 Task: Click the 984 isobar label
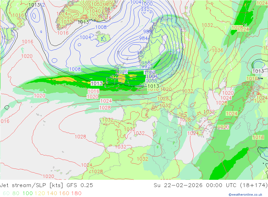143,38
